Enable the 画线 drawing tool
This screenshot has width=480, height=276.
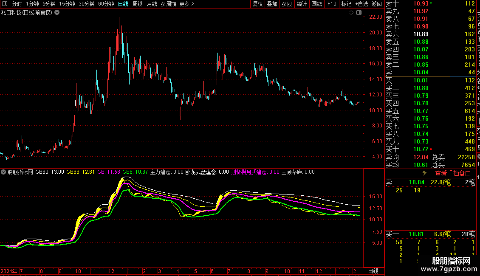coord(316,4)
